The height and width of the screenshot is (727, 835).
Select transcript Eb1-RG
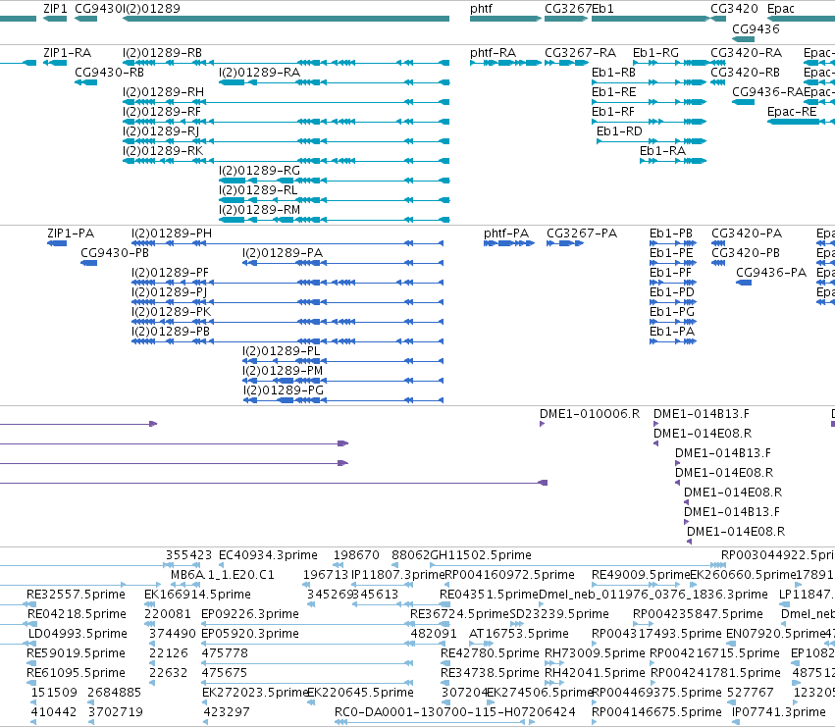[x=655, y=53]
